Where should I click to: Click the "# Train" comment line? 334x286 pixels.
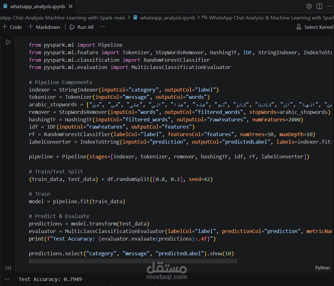[40, 194]
